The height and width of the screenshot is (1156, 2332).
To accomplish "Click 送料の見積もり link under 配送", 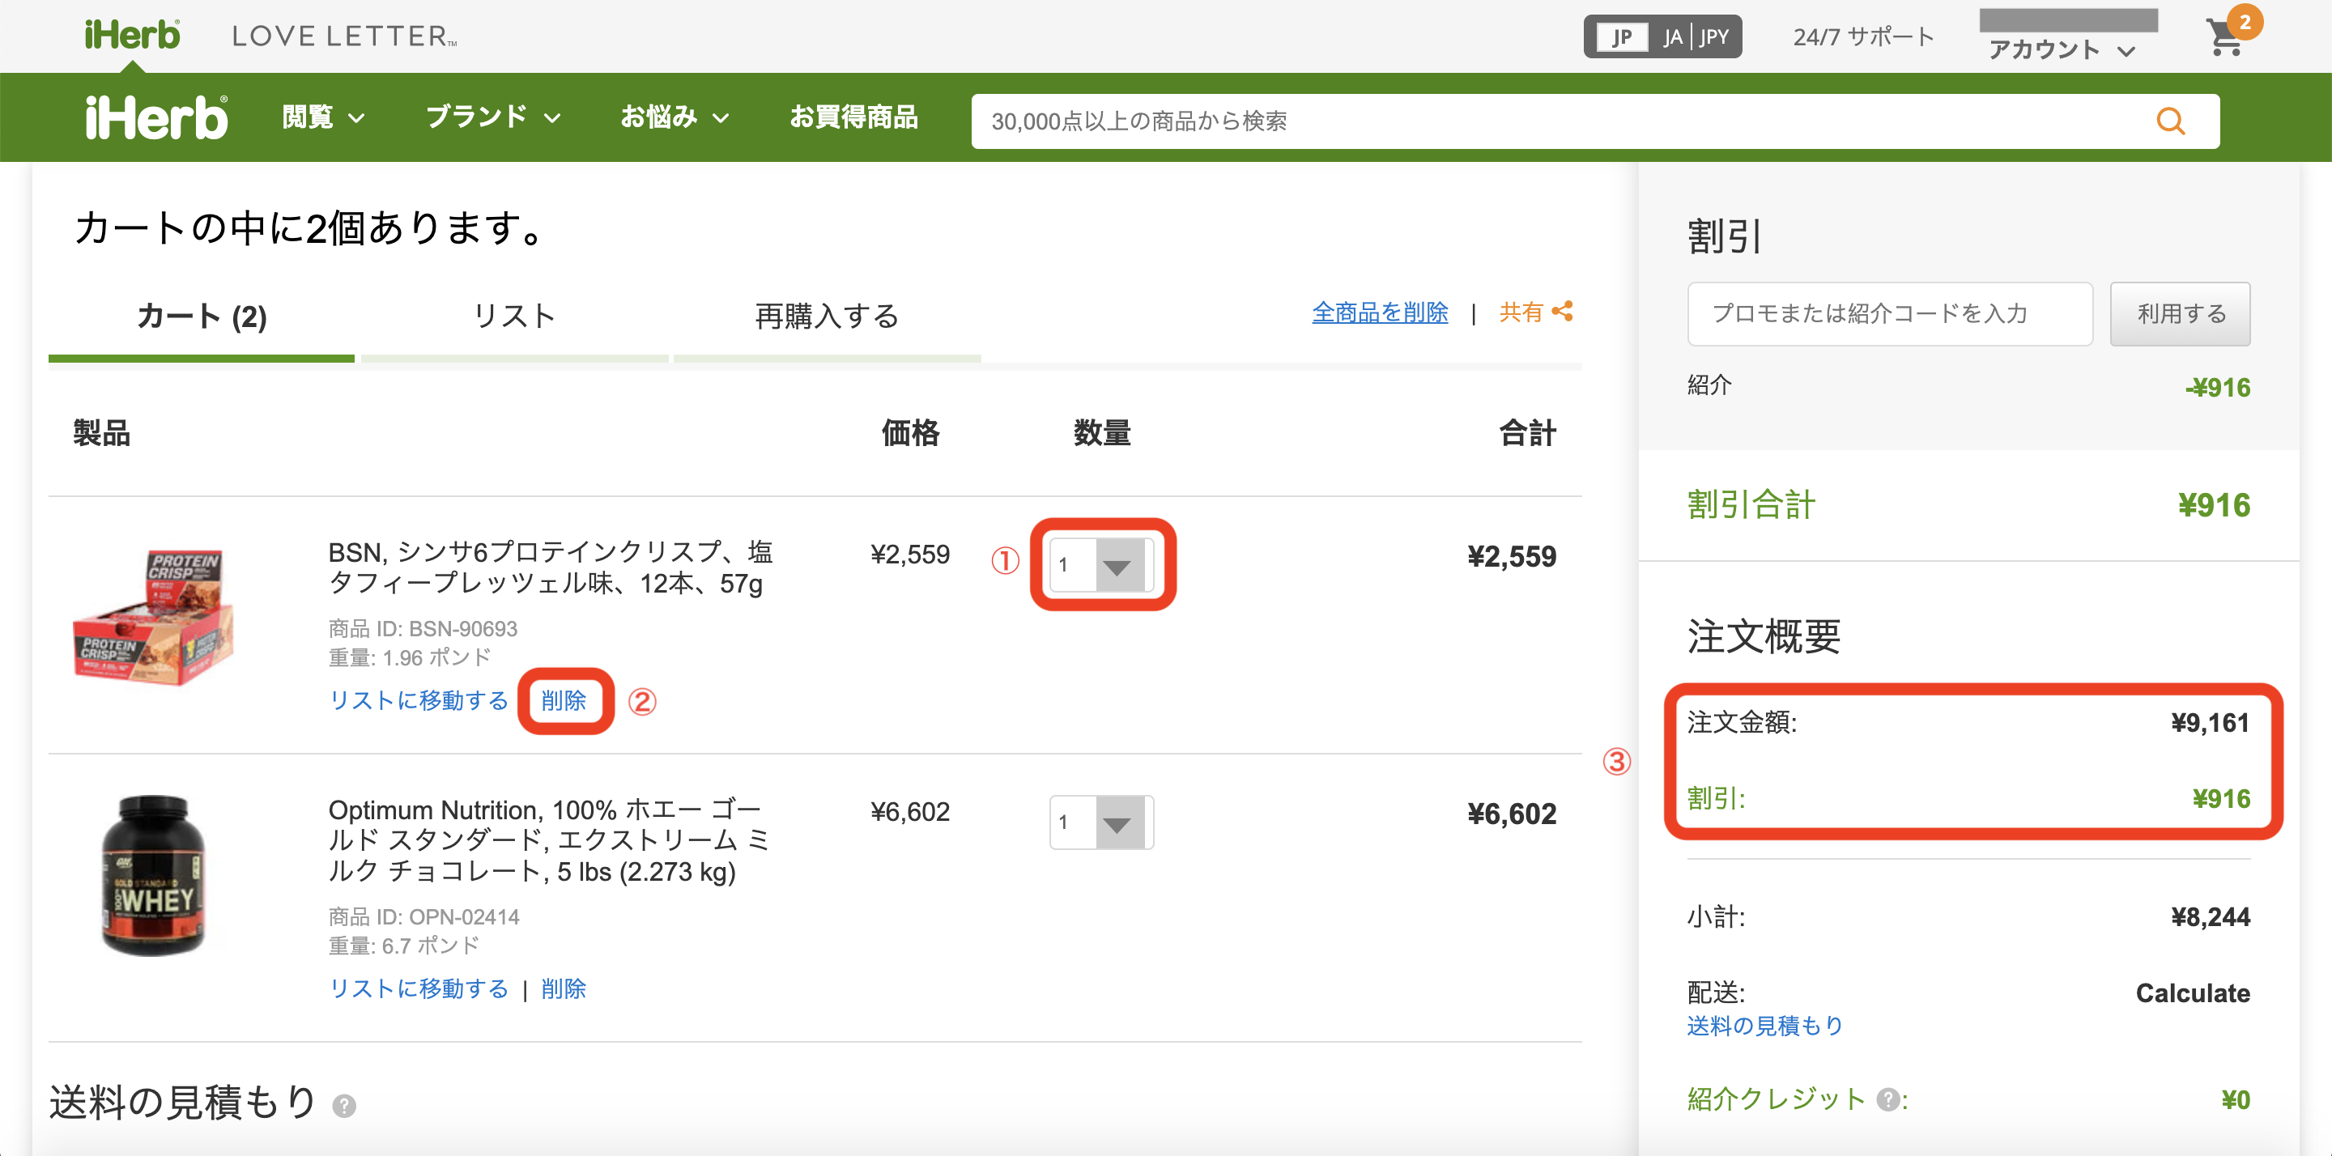I will (x=1764, y=1026).
